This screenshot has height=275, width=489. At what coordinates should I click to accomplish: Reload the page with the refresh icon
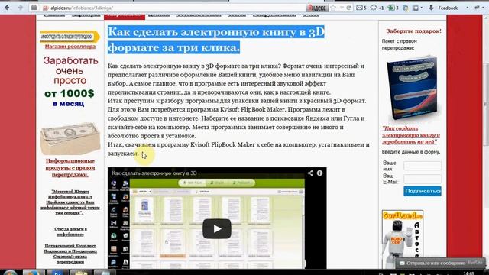click(348, 8)
